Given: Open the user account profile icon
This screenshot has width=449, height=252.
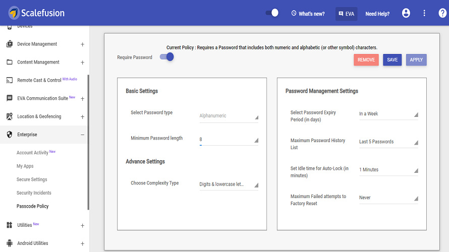Looking at the screenshot, I should pyautogui.click(x=406, y=13).
